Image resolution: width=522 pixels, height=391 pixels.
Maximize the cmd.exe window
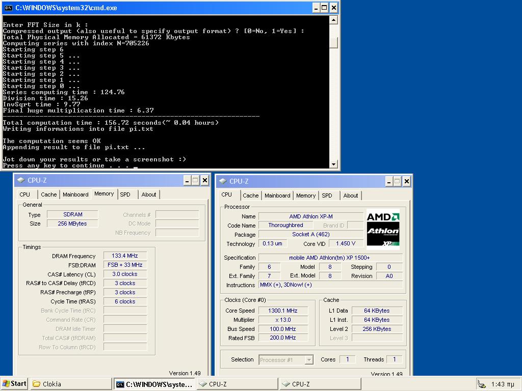tap(324, 8)
